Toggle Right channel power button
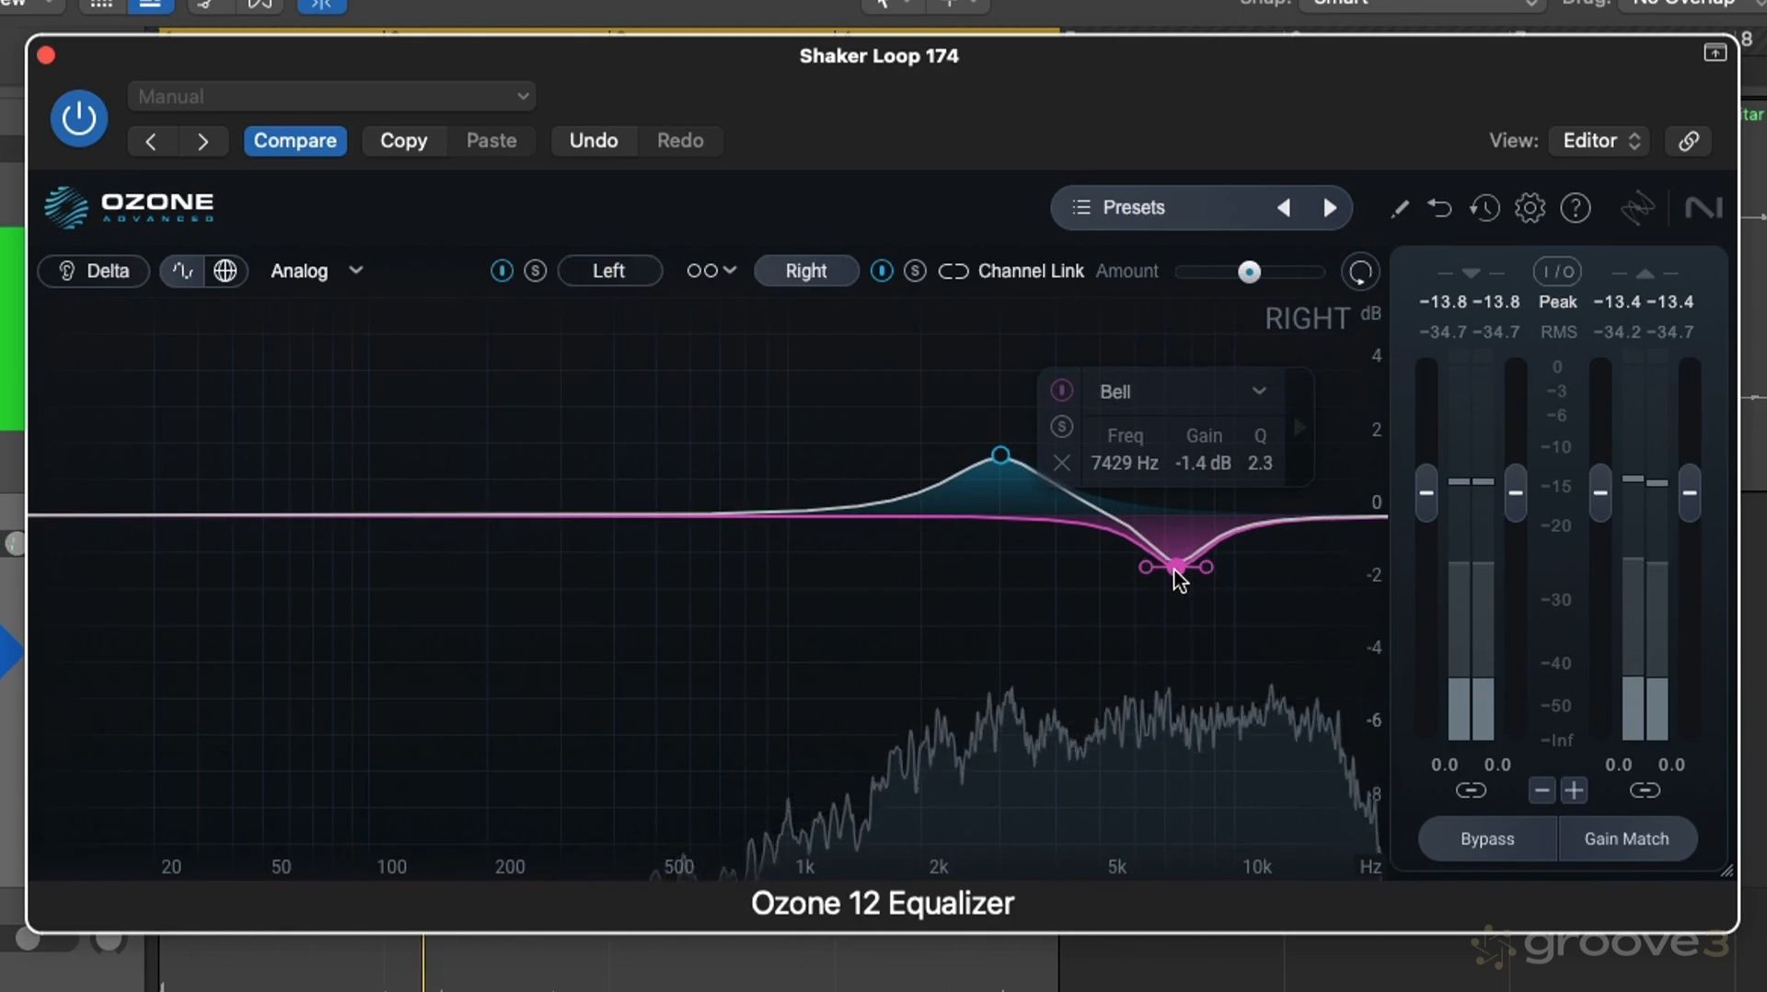This screenshot has width=1767, height=992. [882, 271]
